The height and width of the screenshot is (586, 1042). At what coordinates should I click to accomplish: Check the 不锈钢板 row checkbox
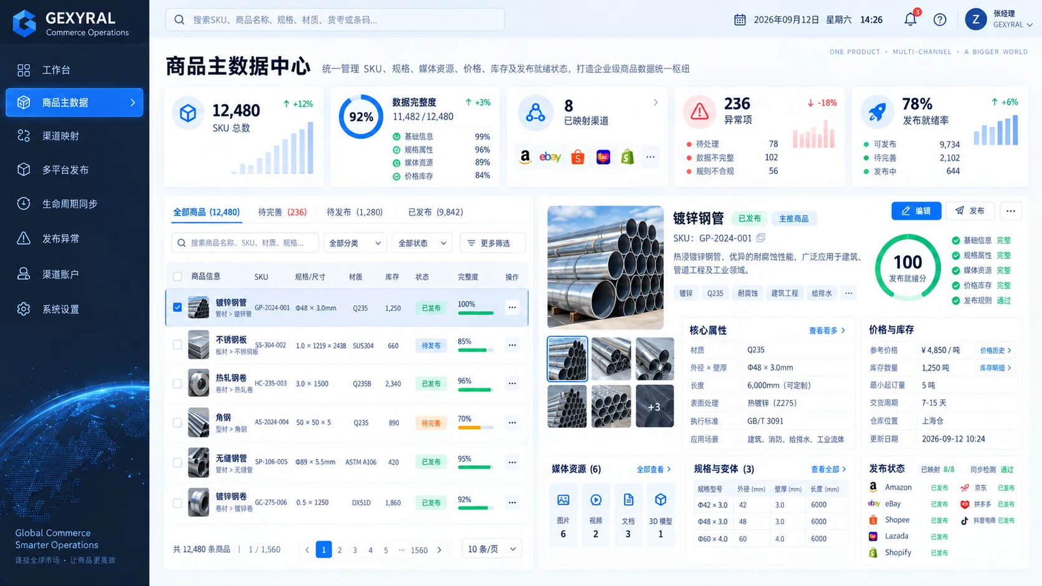pyautogui.click(x=178, y=345)
